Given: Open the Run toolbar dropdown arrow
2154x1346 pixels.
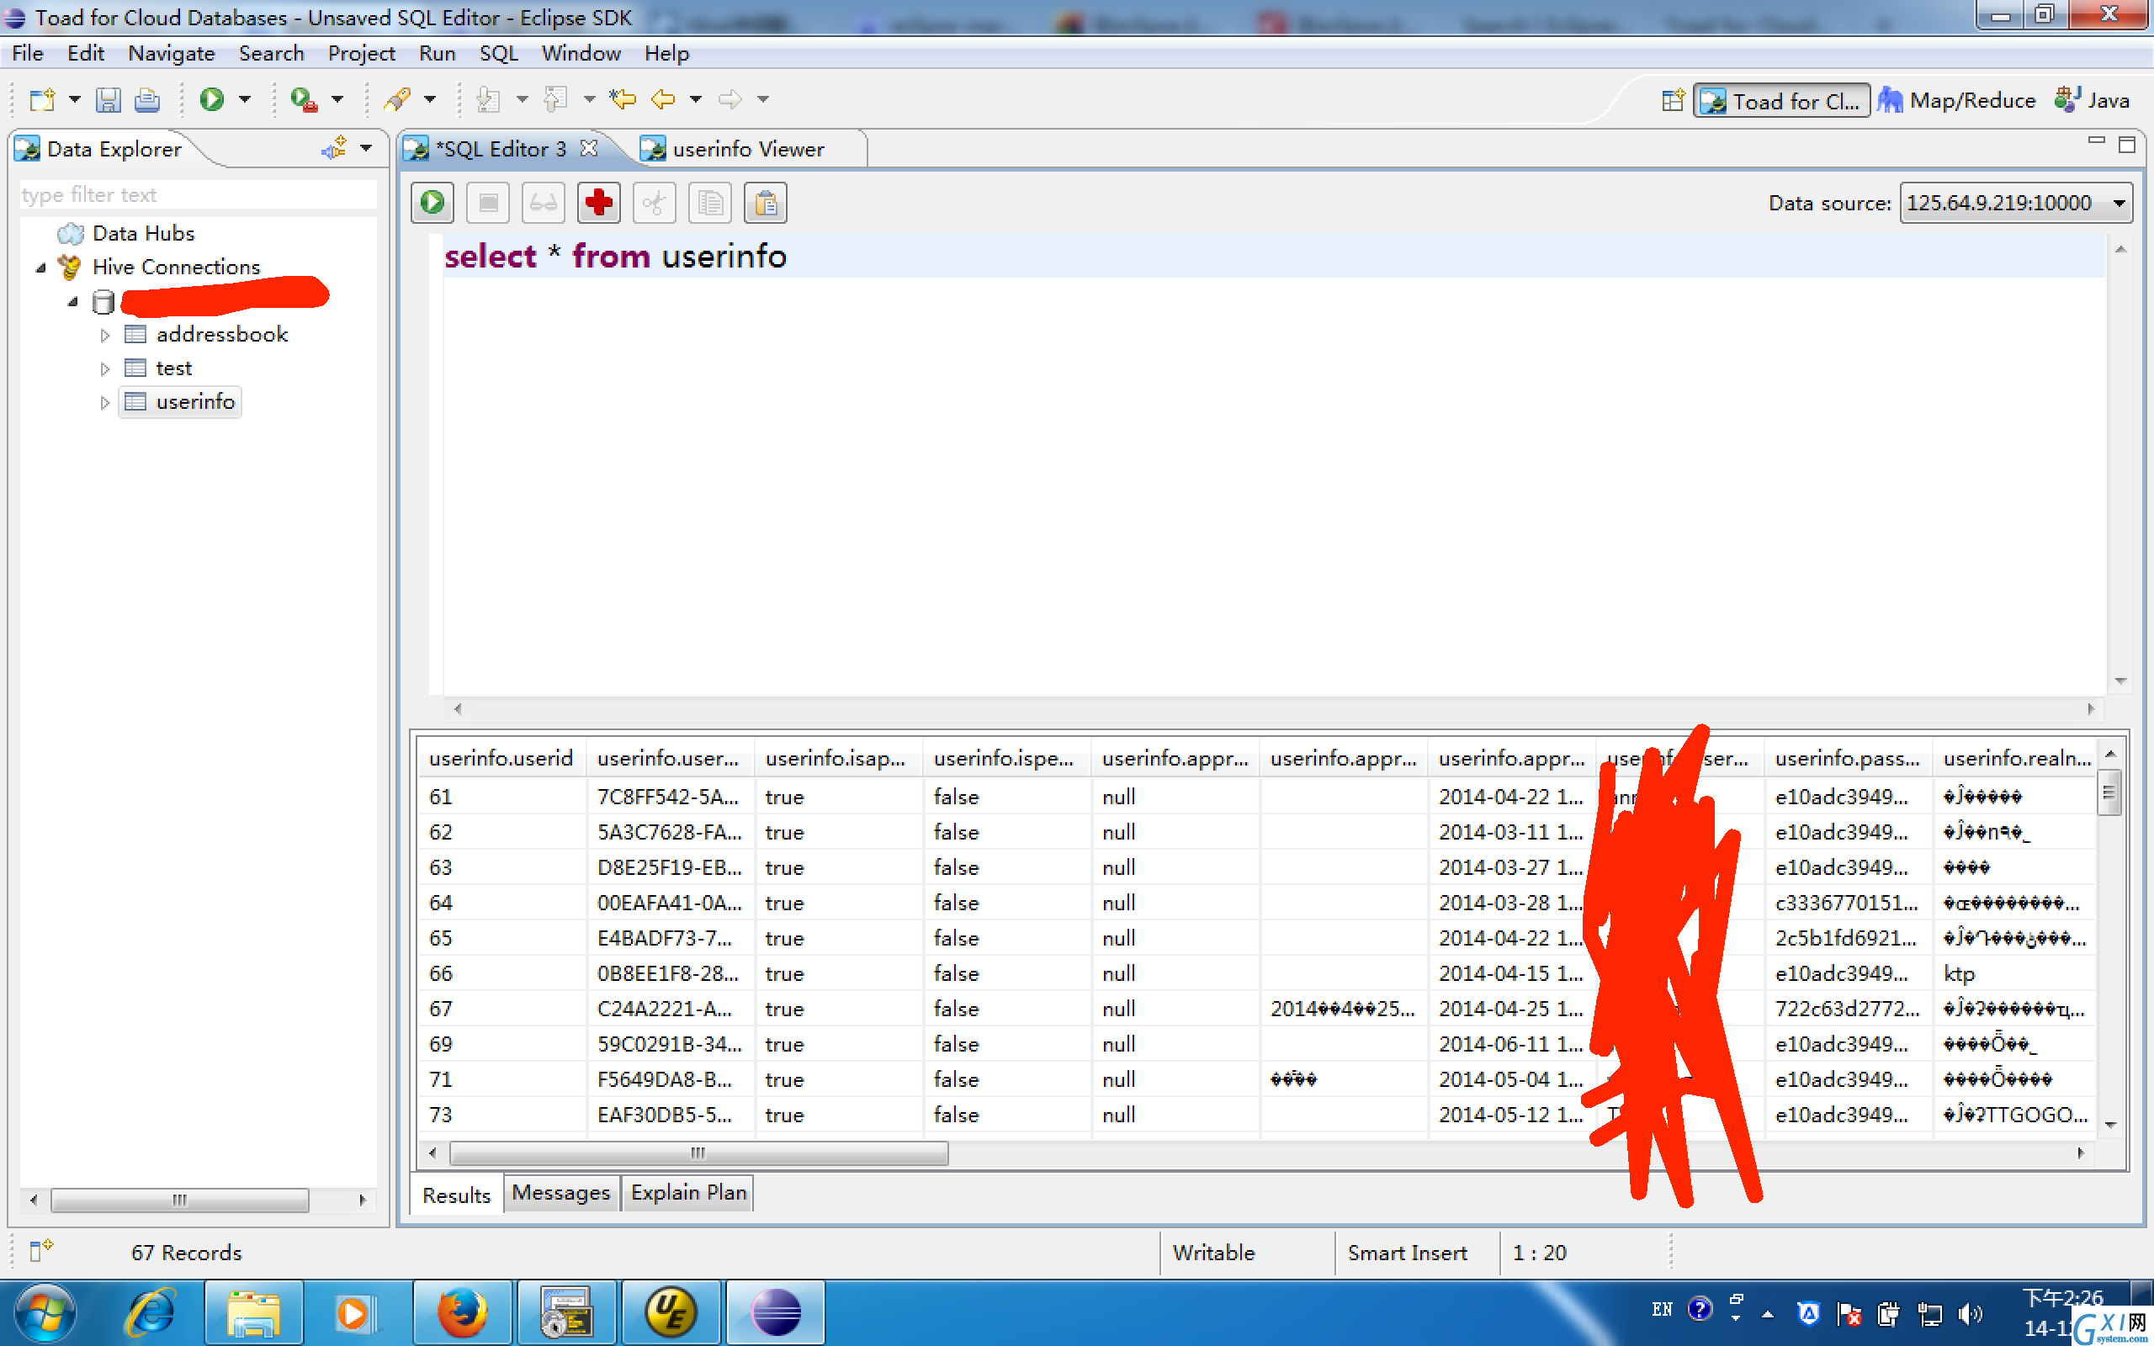Looking at the screenshot, I should click(245, 98).
